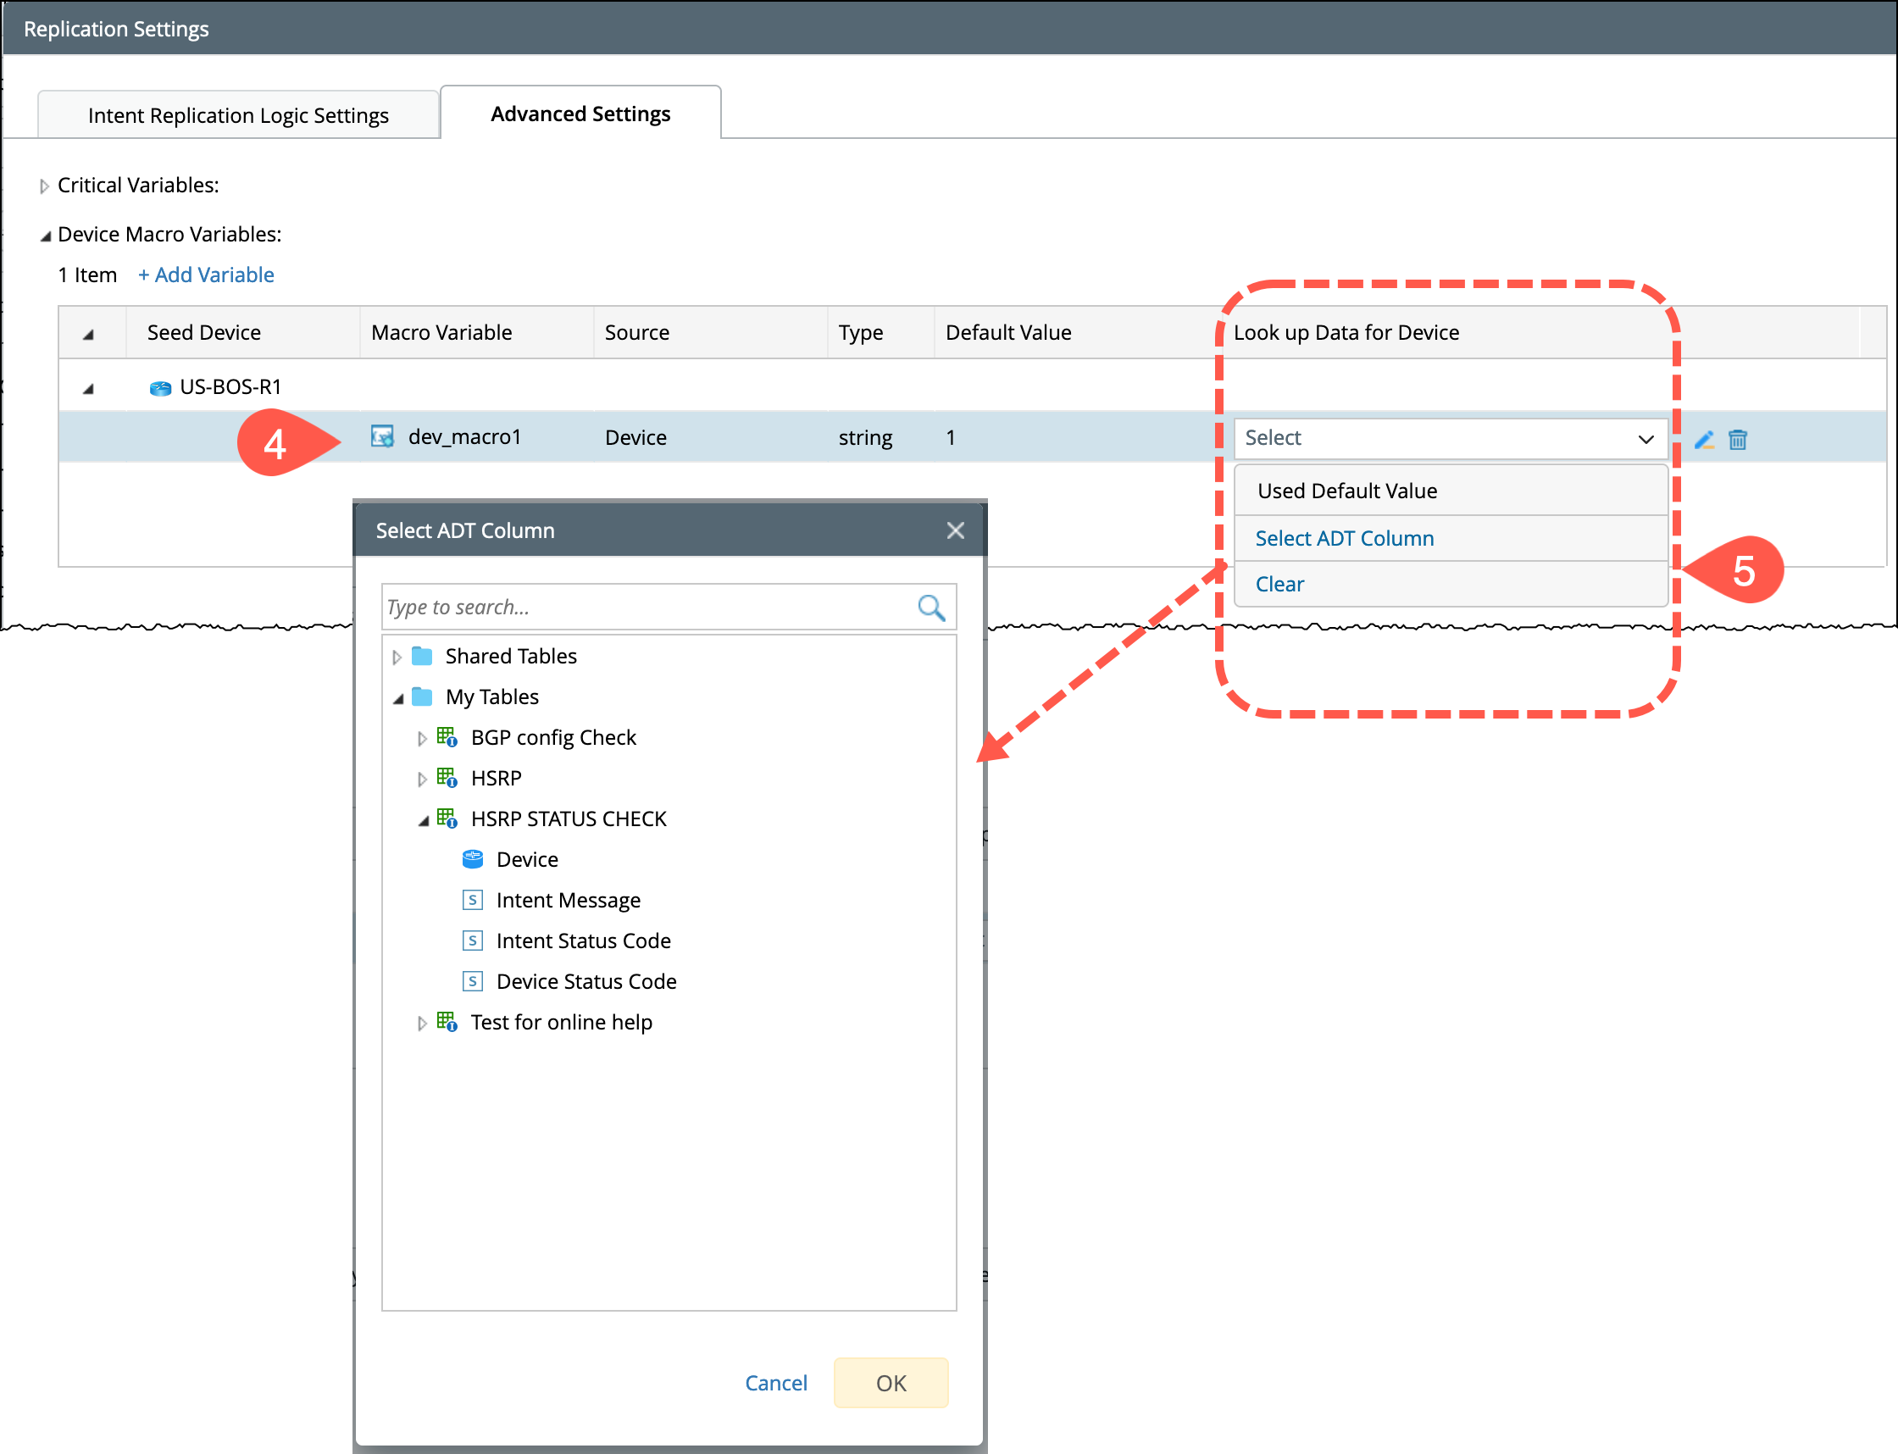
Task: Click the trash delete icon for dev_macro1
Action: click(1737, 440)
